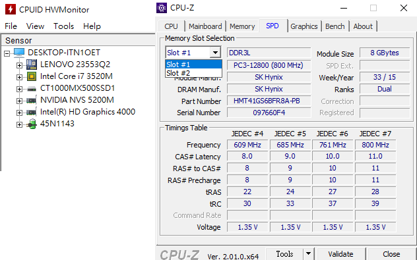
Task: Click the JEDEC #5 tRC value 33
Action: [290, 203]
